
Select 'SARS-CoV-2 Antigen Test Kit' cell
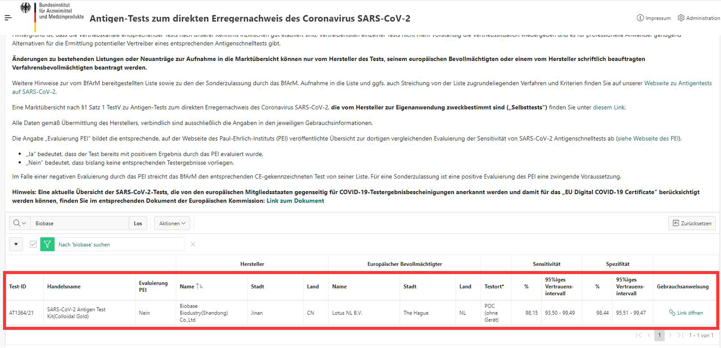89,313
